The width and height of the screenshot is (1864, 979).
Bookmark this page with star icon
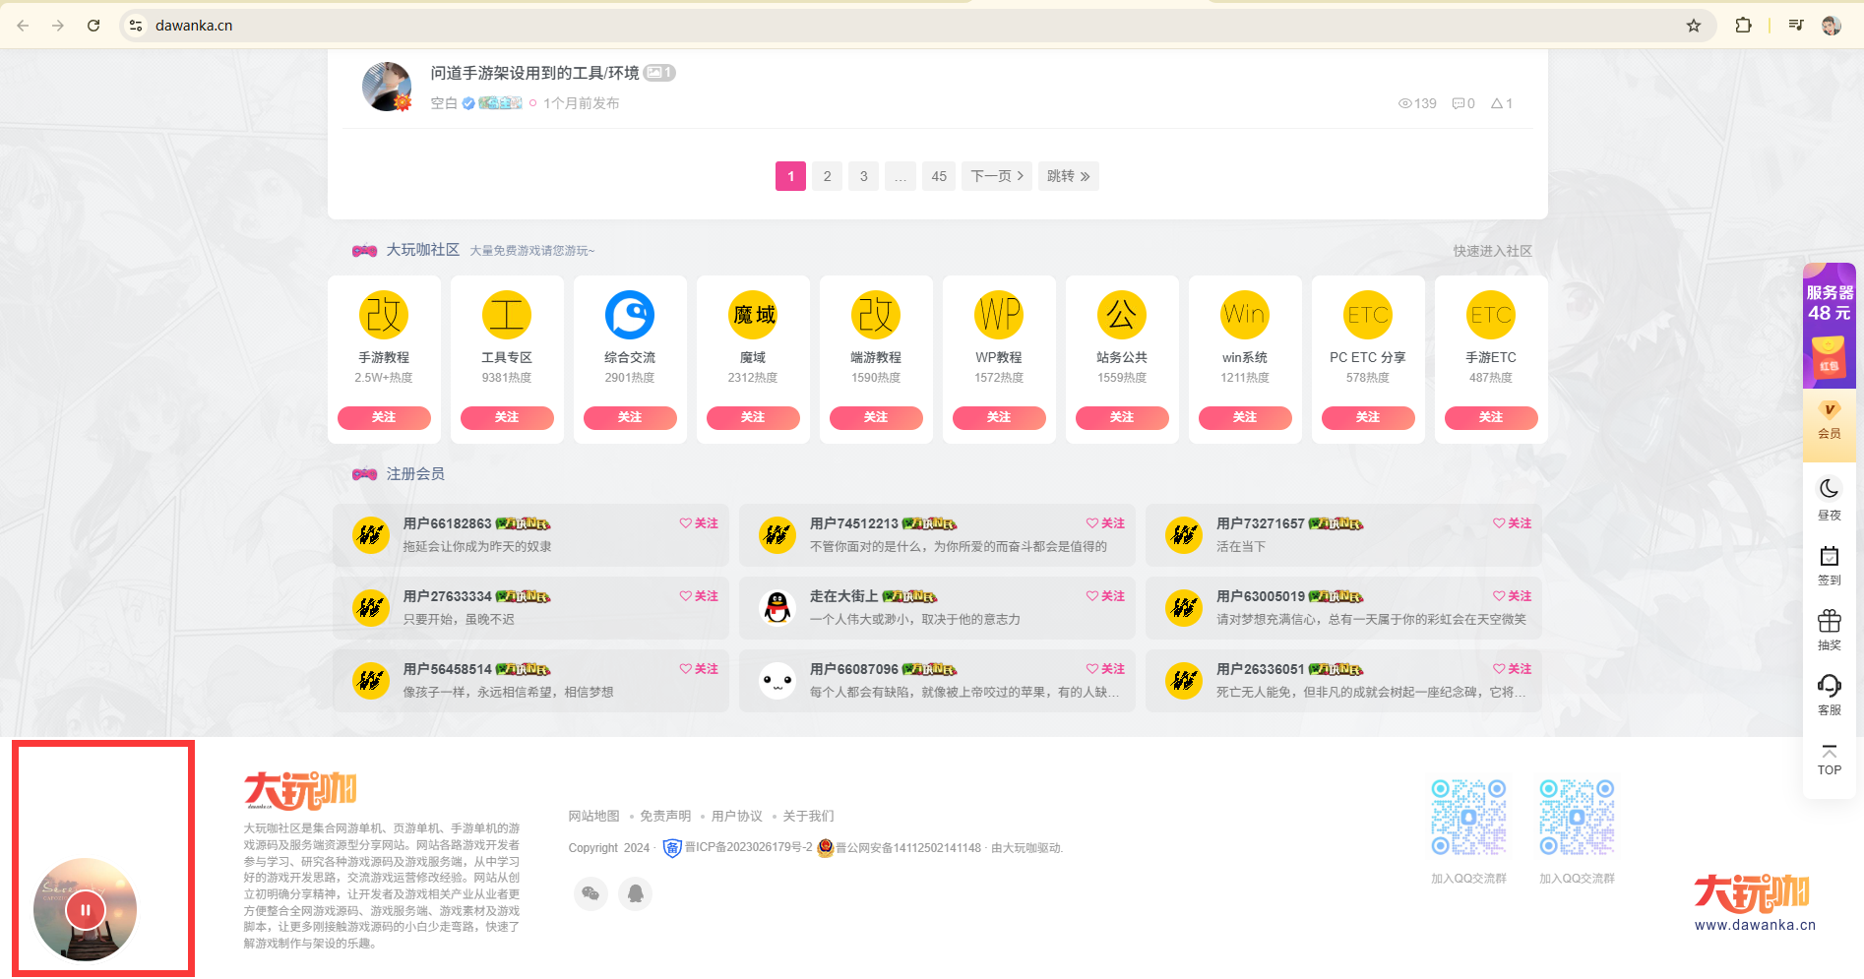coord(1694,26)
